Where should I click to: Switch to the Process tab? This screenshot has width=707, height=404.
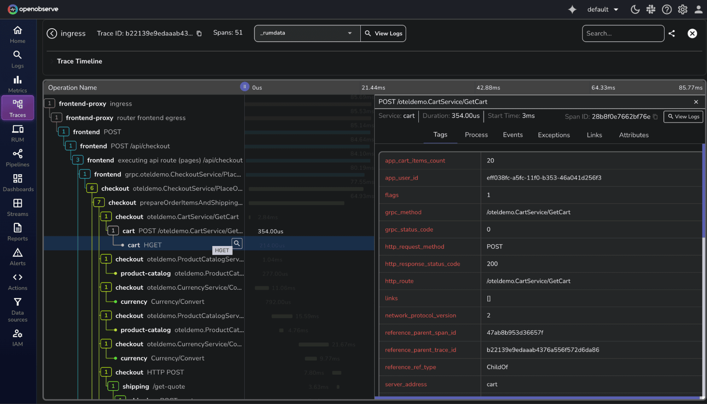(x=476, y=135)
